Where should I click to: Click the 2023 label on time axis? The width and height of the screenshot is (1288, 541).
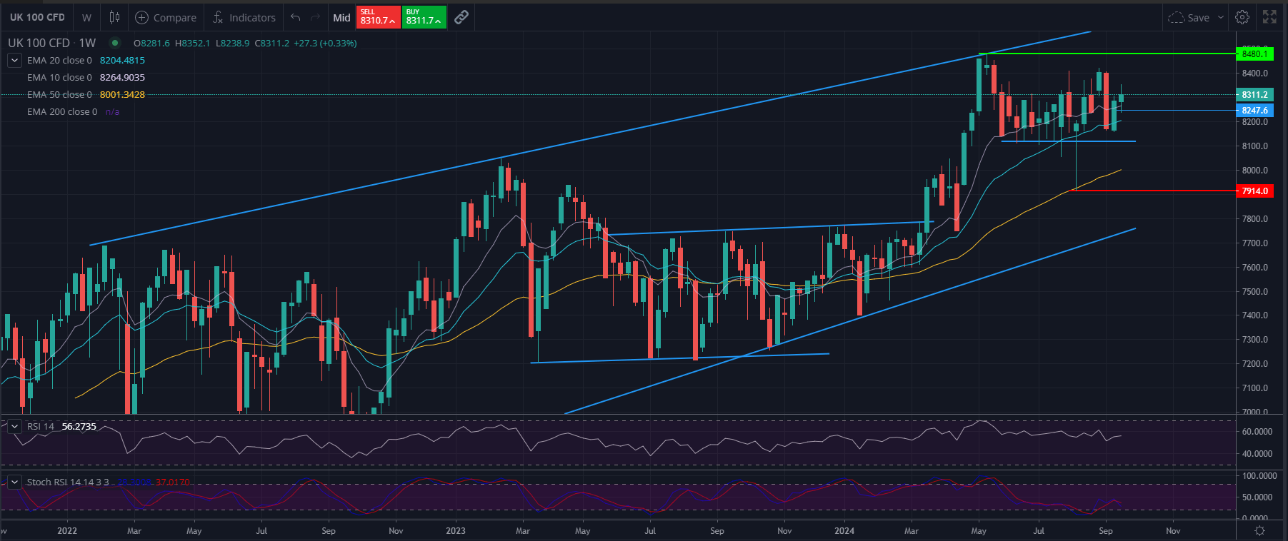coord(455,530)
